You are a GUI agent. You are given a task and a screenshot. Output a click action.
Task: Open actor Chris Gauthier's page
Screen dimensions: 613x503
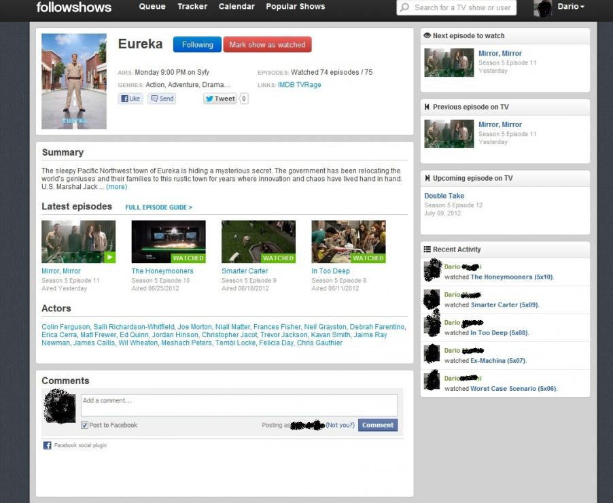(319, 343)
